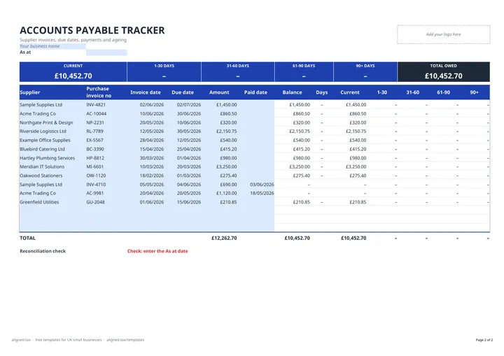This screenshot has height=356, width=504.
Task: Click invoice number 'OW-1120'
Action: (96, 176)
